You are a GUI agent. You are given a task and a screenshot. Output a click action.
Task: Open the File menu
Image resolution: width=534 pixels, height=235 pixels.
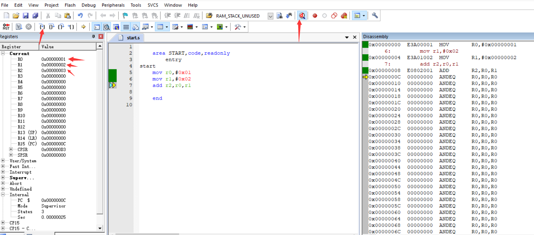coord(5,5)
